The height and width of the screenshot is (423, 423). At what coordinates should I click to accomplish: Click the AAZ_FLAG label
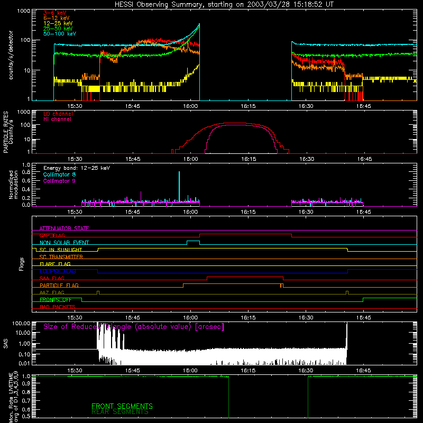52,292
